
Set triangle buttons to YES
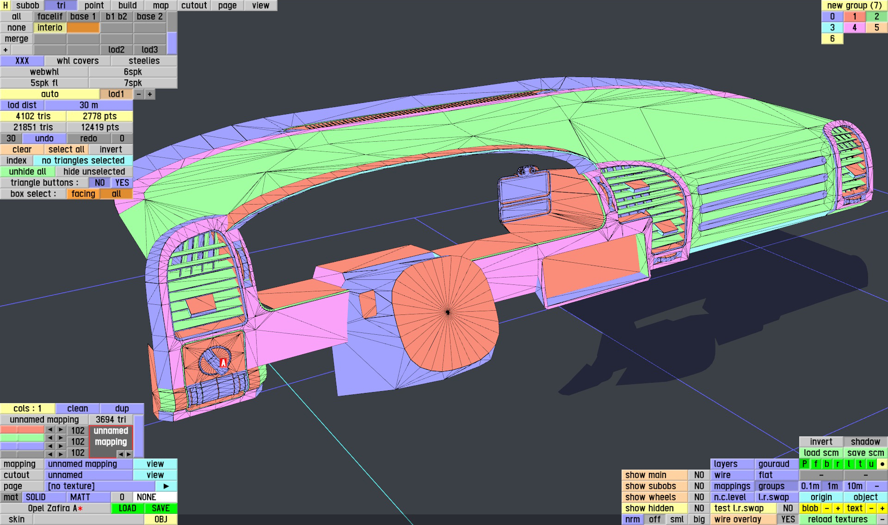click(x=122, y=183)
